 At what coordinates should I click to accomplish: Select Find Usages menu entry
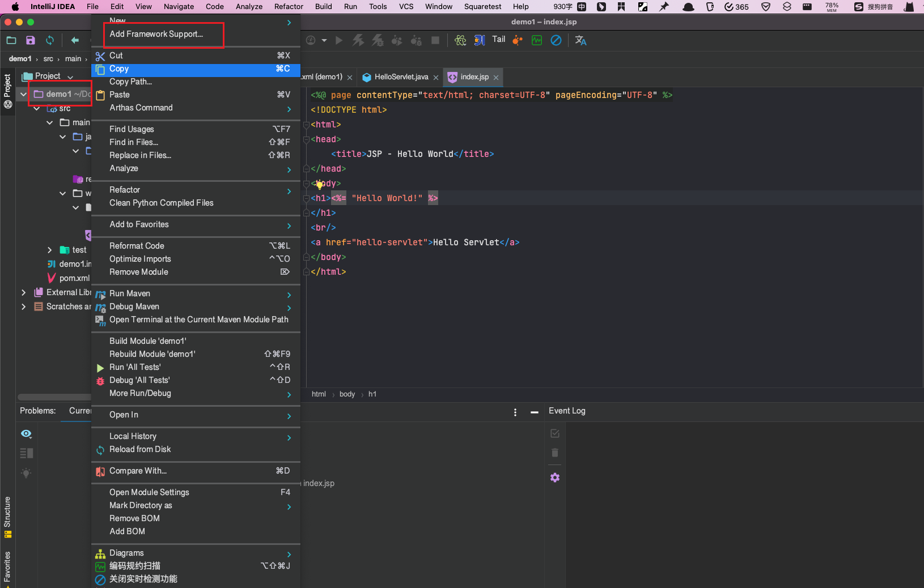pos(196,129)
